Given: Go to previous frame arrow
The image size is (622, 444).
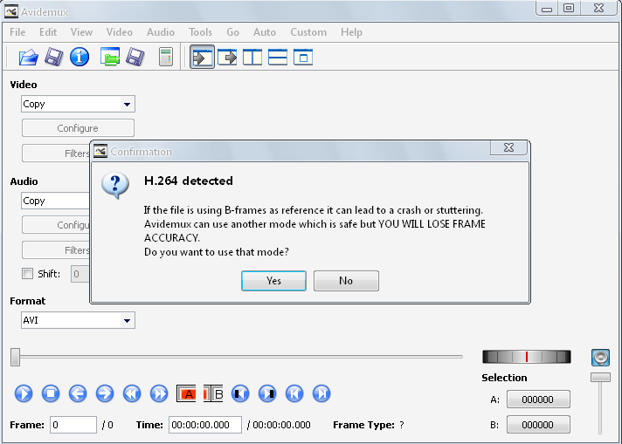Looking at the screenshot, I should tap(78, 393).
